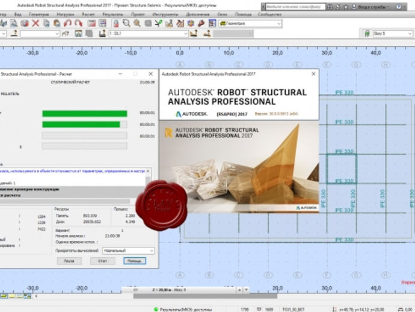Click the load case icon beside 1 : DL1
Viewport: 415px width, 312px height.
click(x=102, y=34)
